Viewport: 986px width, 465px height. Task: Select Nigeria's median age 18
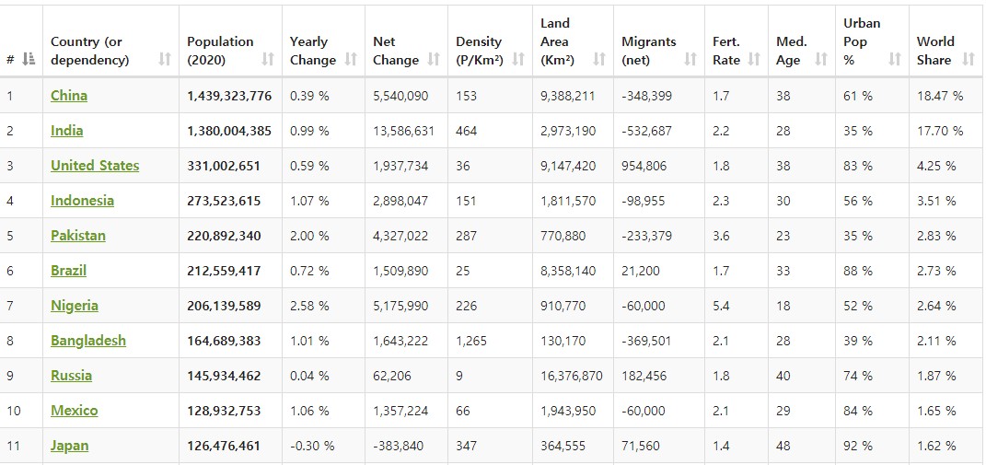(x=783, y=306)
